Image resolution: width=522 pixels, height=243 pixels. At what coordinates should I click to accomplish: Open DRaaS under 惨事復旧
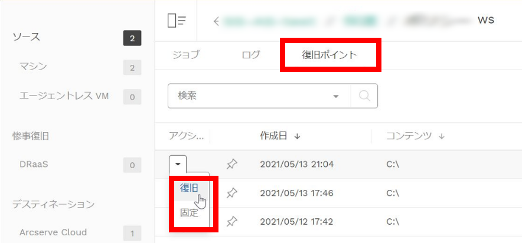pos(34,165)
